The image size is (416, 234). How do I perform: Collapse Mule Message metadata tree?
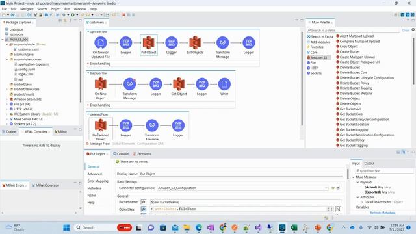click(354, 177)
